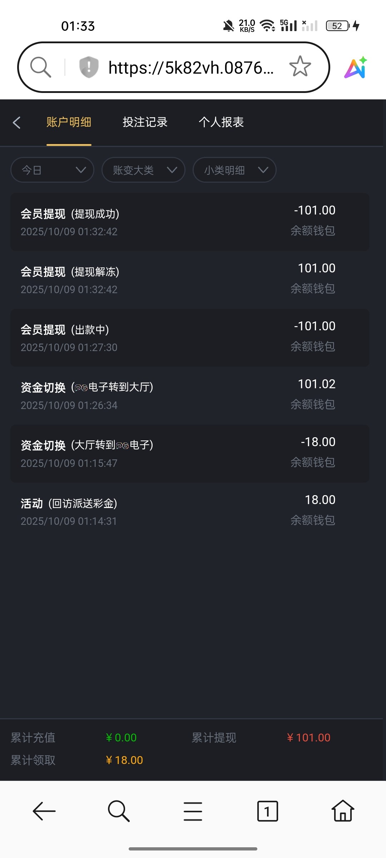Open the 出款中 withdrawal entry
The width and height of the screenshot is (386, 858).
190,338
